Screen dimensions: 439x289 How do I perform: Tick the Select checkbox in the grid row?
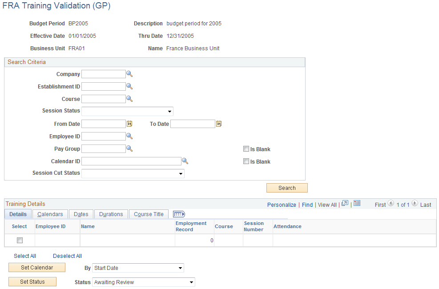pyautogui.click(x=19, y=240)
